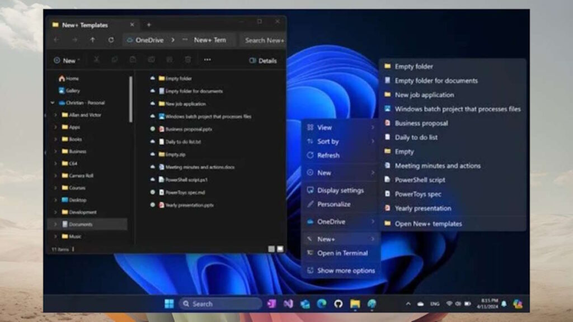The height and width of the screenshot is (322, 573).
Task: Select Meeting minutes and actions.docx
Action: point(196,167)
